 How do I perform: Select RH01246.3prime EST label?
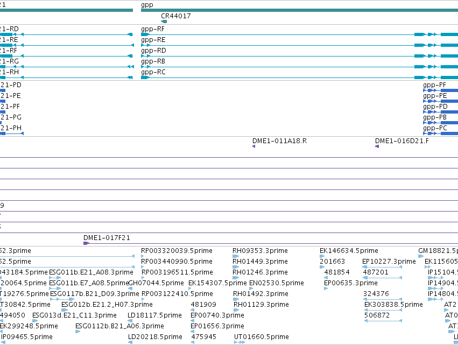[260, 272]
